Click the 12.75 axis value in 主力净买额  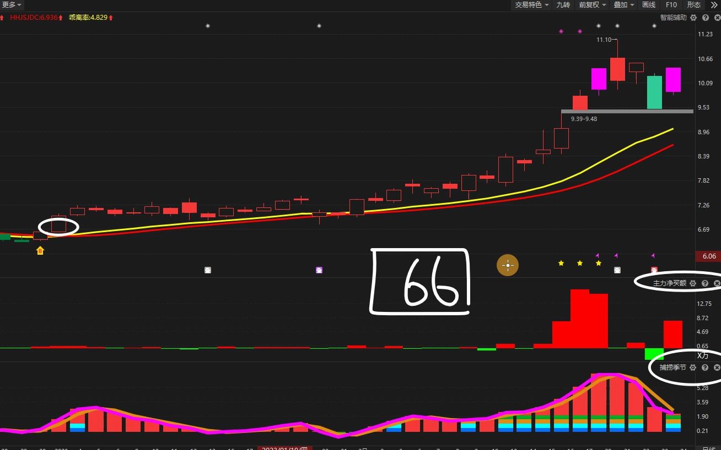click(x=704, y=304)
